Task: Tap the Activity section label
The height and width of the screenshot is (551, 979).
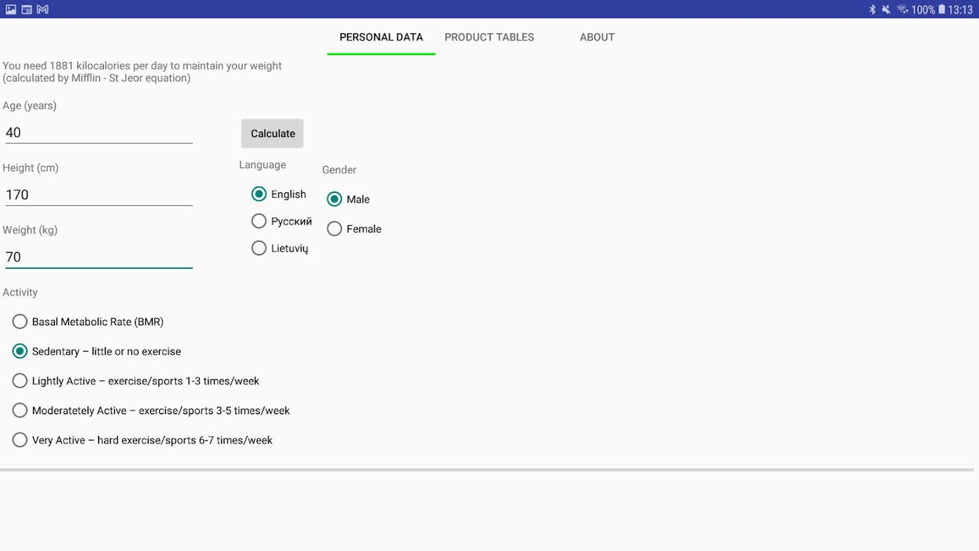Action: [20, 292]
